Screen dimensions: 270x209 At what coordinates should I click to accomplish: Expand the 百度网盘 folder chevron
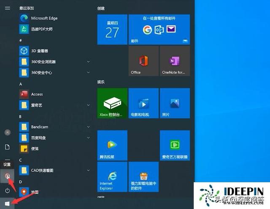point(88,138)
